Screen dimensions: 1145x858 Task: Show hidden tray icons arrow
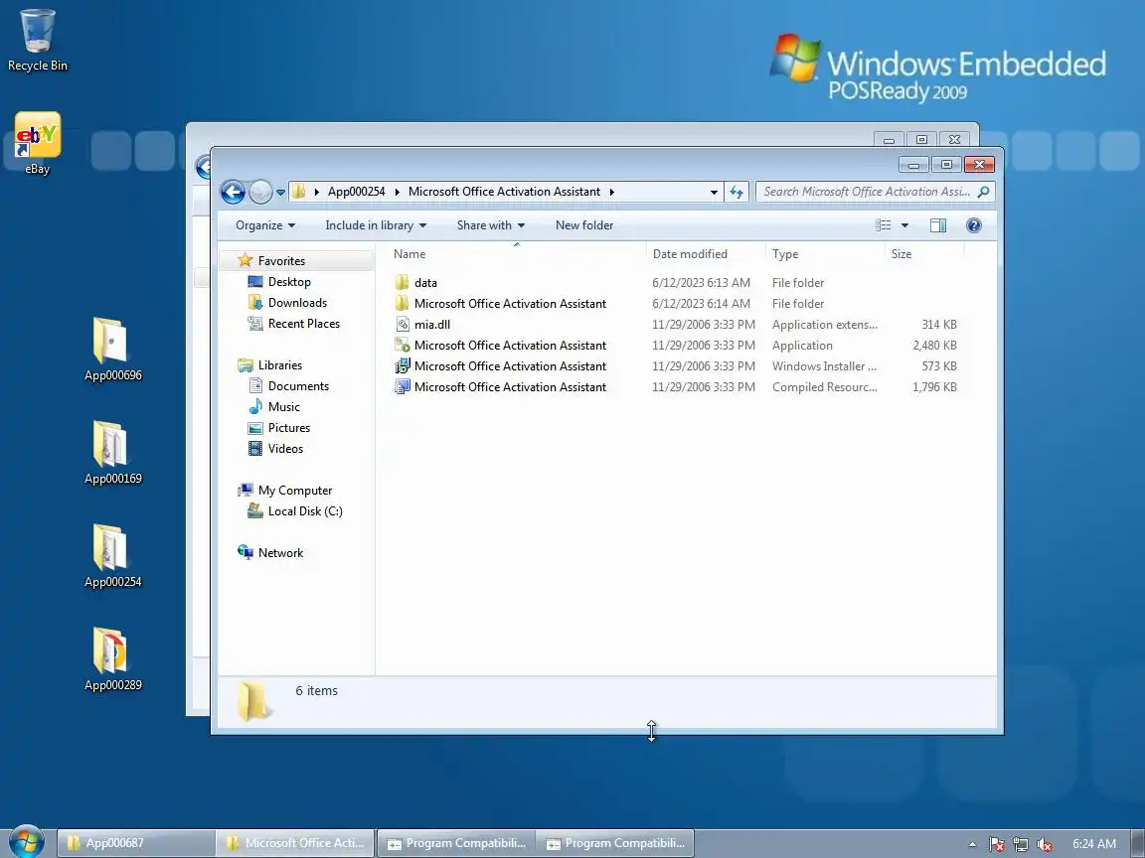point(972,844)
